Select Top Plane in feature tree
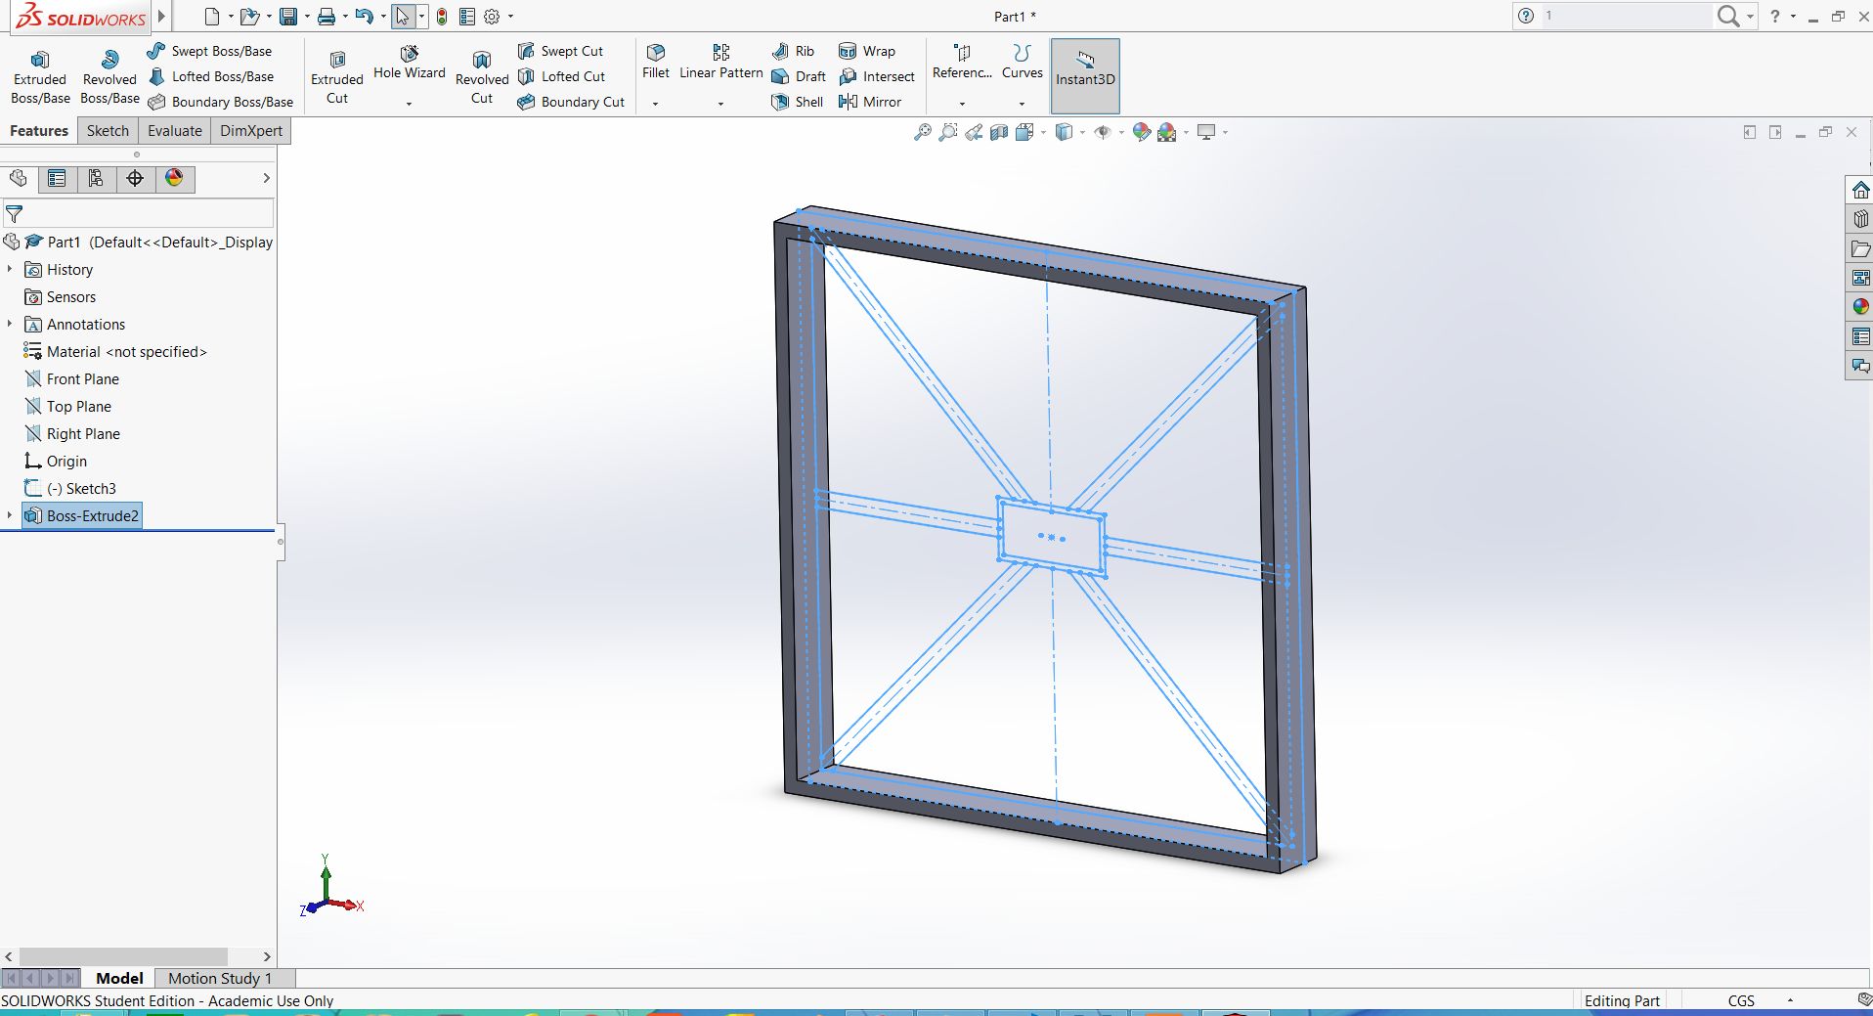This screenshot has width=1873, height=1016. coord(67,406)
